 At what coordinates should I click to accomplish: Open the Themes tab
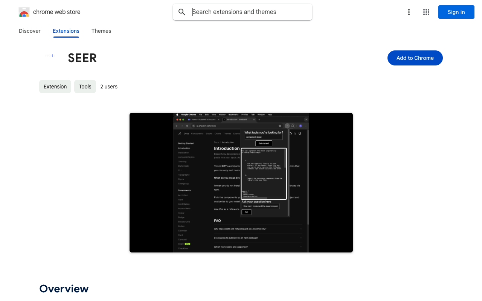click(101, 31)
